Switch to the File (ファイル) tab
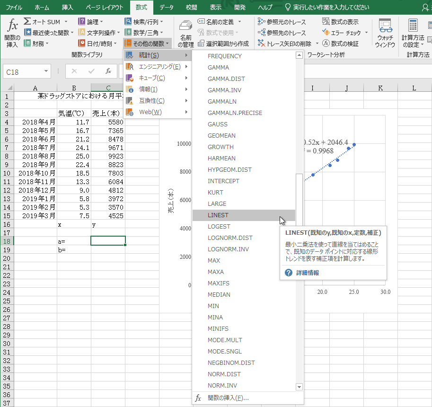432x407 pixels. click(x=14, y=8)
